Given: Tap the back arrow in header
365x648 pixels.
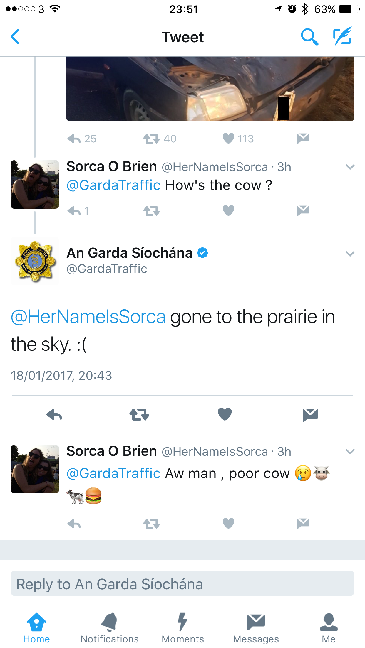Looking at the screenshot, I should point(15,37).
